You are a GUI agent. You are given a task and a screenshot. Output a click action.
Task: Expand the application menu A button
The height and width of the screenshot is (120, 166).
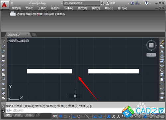point(5,5)
